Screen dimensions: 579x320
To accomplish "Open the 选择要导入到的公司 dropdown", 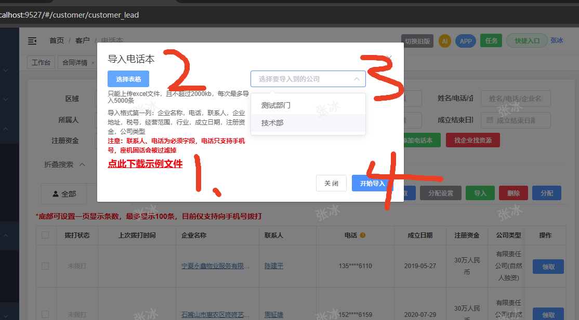I will 308,79.
